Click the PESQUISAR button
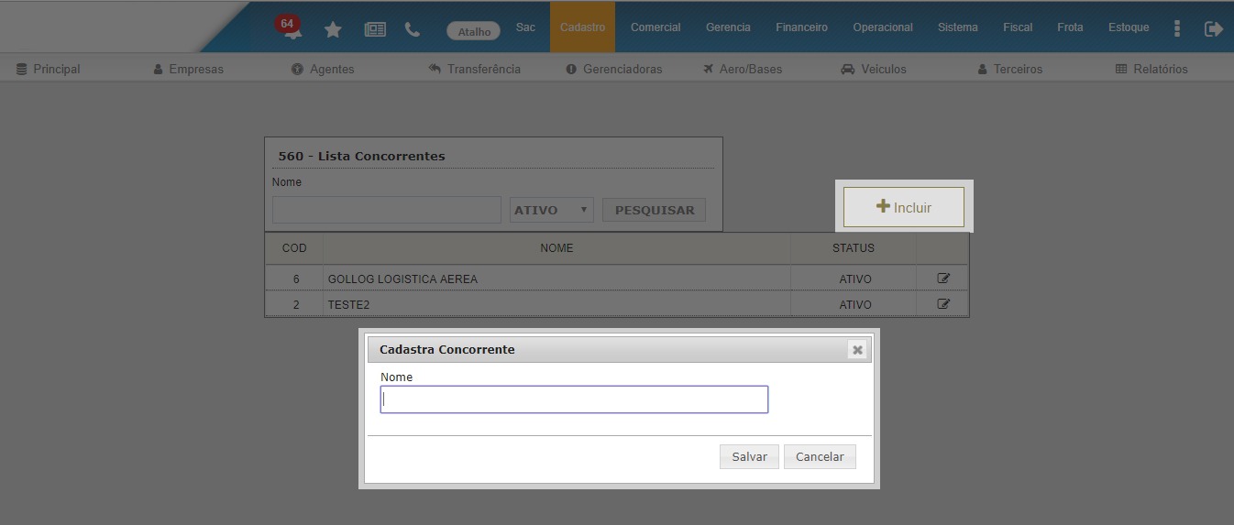 pyautogui.click(x=654, y=210)
